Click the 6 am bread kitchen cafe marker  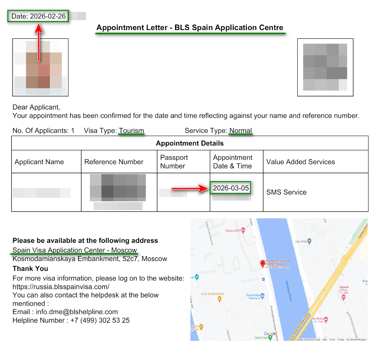tap(219, 299)
